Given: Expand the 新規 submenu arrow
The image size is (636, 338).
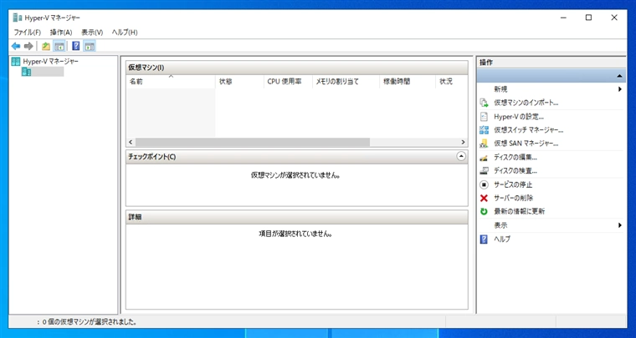Looking at the screenshot, I should [x=620, y=89].
